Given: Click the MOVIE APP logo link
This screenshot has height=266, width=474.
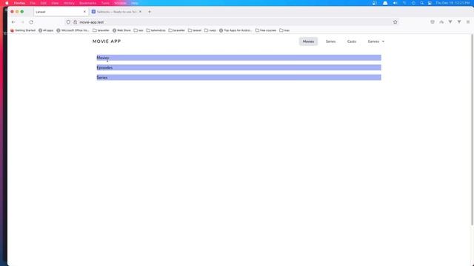Looking at the screenshot, I should pyautogui.click(x=107, y=41).
